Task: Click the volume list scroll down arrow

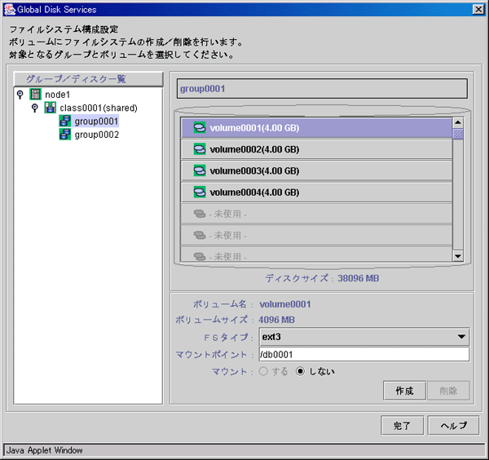Action: pyautogui.click(x=457, y=257)
